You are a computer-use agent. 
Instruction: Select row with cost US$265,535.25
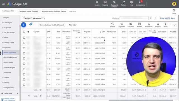click(x=24, y=69)
